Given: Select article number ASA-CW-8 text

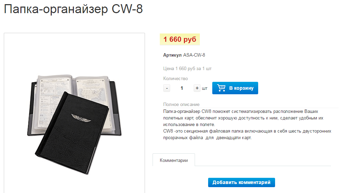Looking at the screenshot, I should [194, 55].
